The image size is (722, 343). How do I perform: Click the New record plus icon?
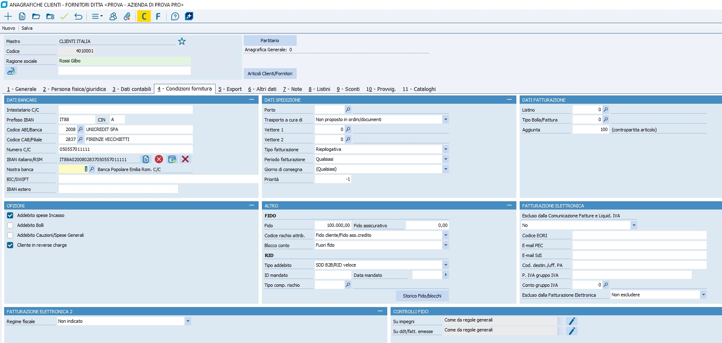[8, 17]
